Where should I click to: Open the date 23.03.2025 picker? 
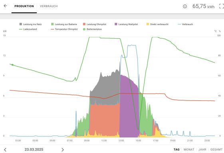(34, 149)
